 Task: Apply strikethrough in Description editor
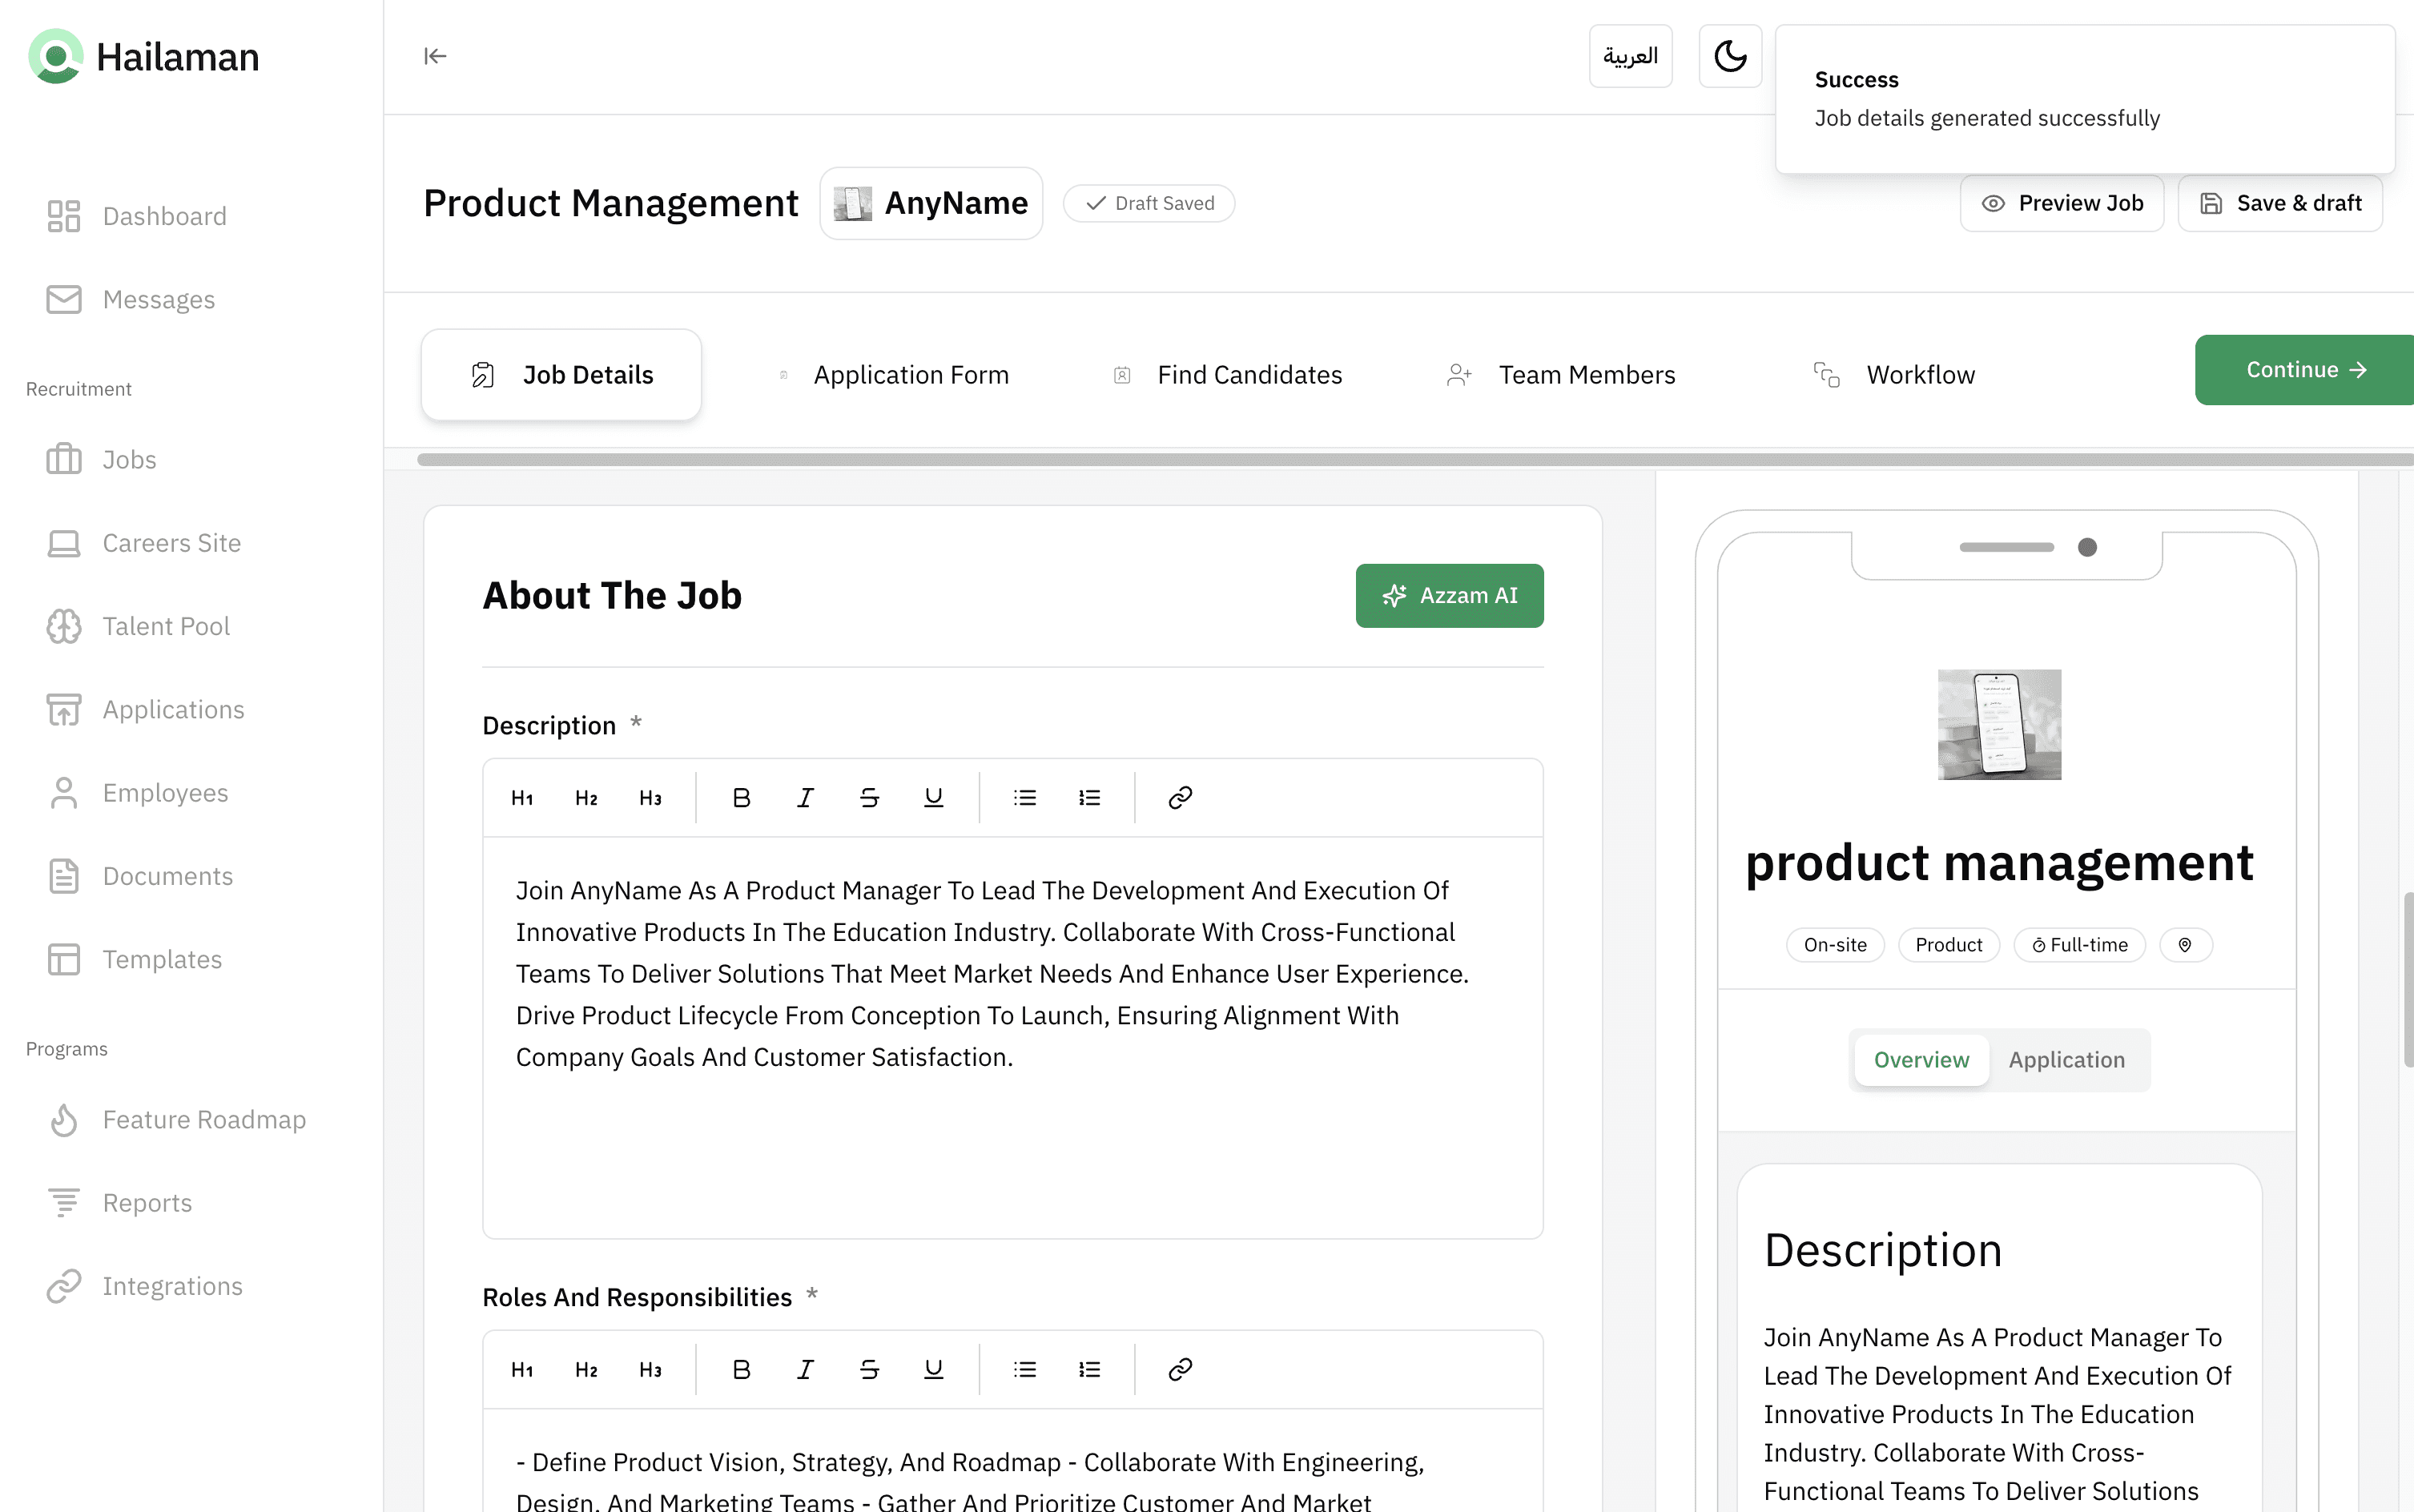tap(869, 798)
